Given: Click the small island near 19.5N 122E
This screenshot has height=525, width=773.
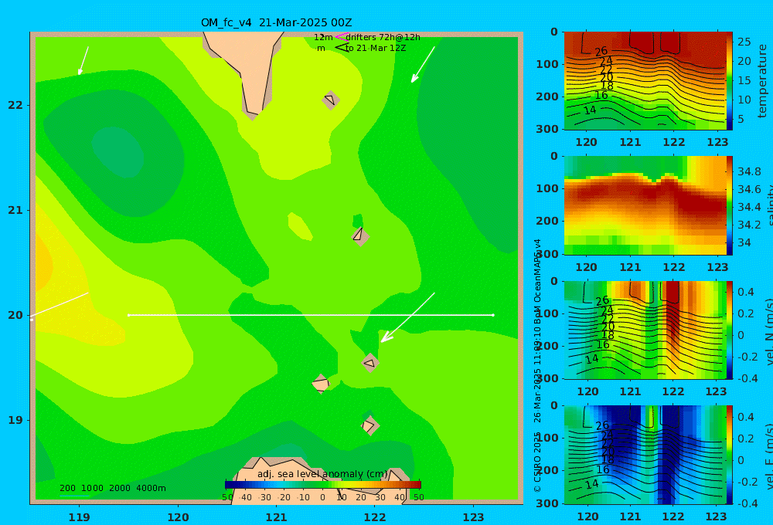Looking at the screenshot, I should pyautogui.click(x=369, y=363).
